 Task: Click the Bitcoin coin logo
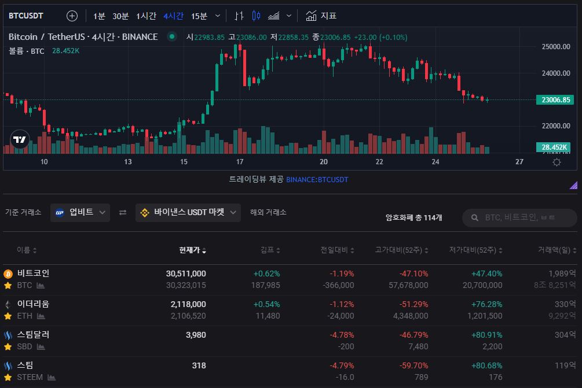(8, 274)
